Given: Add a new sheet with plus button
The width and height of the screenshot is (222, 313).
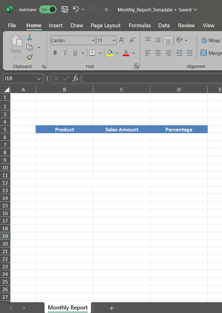Looking at the screenshot, I should [x=112, y=308].
